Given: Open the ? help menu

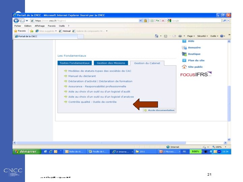Looking at the screenshot, I should coord(69,26).
